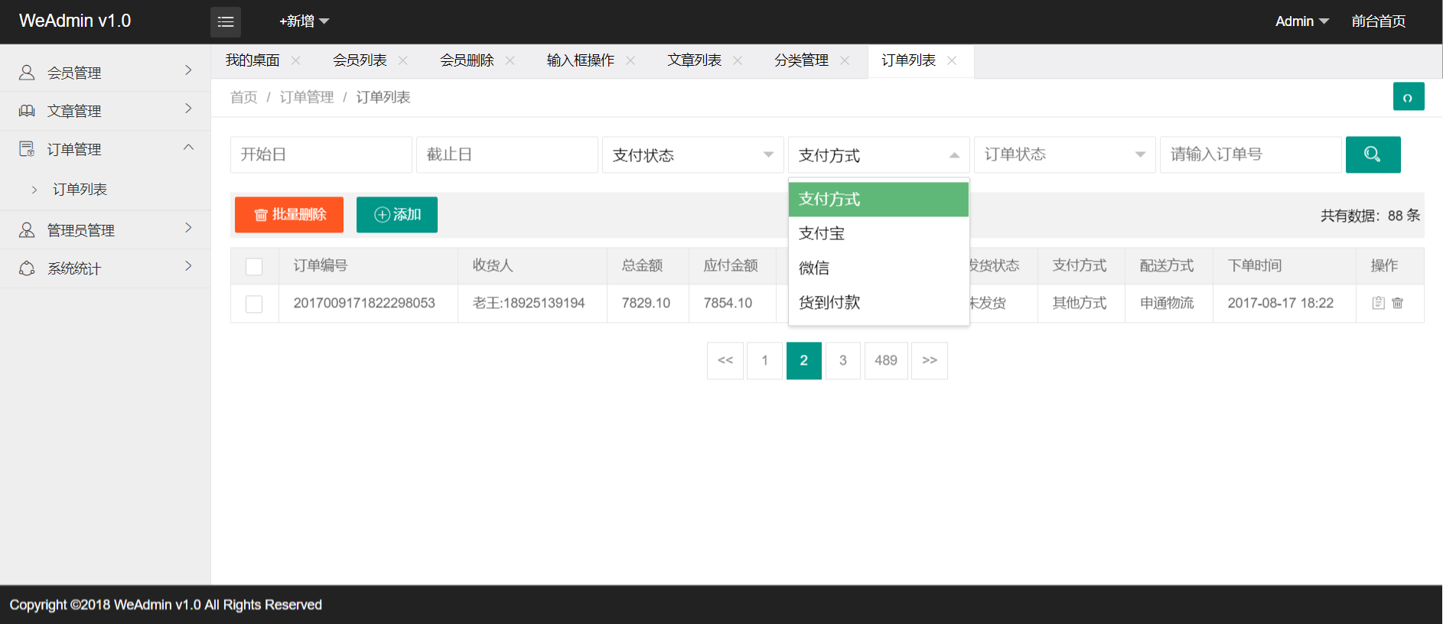This screenshot has height=624, width=1443.
Task: Check the checkbox for order 2017009171822298053
Action: pyautogui.click(x=254, y=304)
